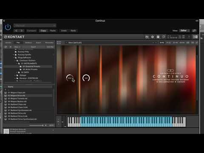Viewport: 204px width, 153px height.
Task: Open Kontakt save floppy disk menu
Action: pyautogui.click(x=147, y=37)
